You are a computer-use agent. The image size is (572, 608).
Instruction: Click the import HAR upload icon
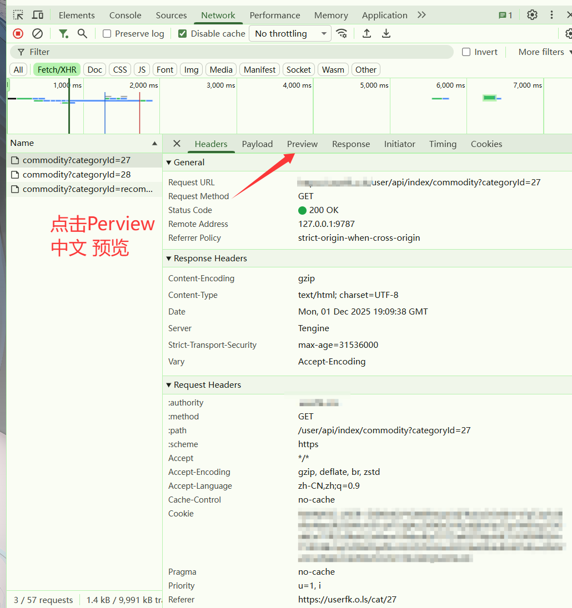point(367,34)
